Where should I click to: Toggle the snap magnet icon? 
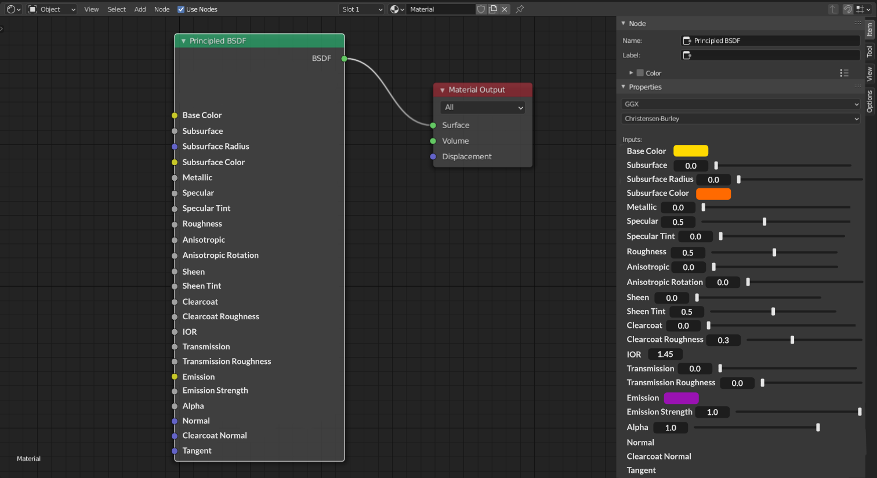pos(848,9)
